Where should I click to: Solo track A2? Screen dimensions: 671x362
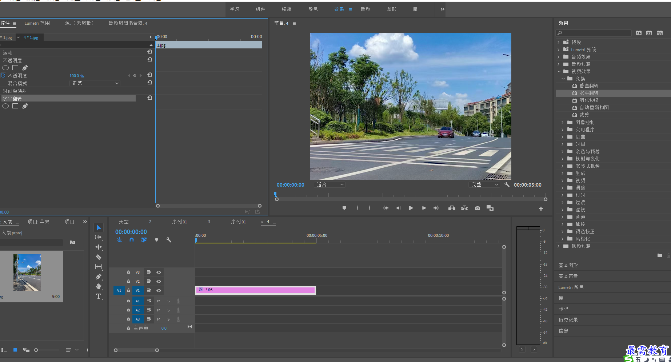(168, 310)
